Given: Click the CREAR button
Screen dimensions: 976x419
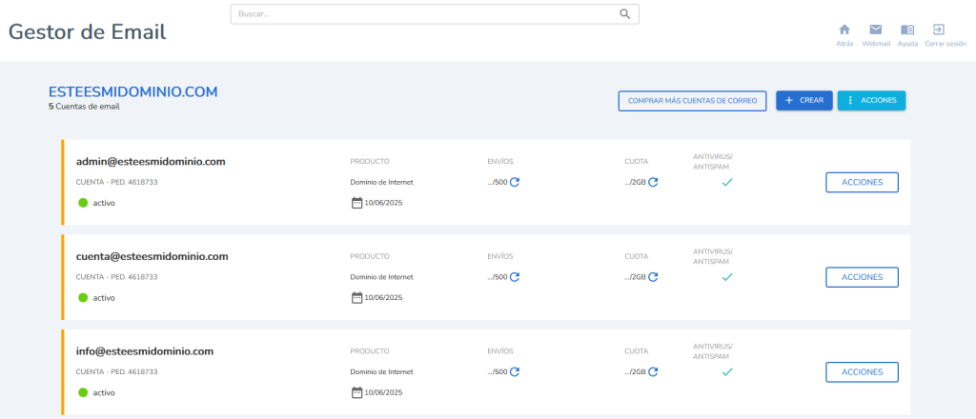Looking at the screenshot, I should (x=804, y=101).
